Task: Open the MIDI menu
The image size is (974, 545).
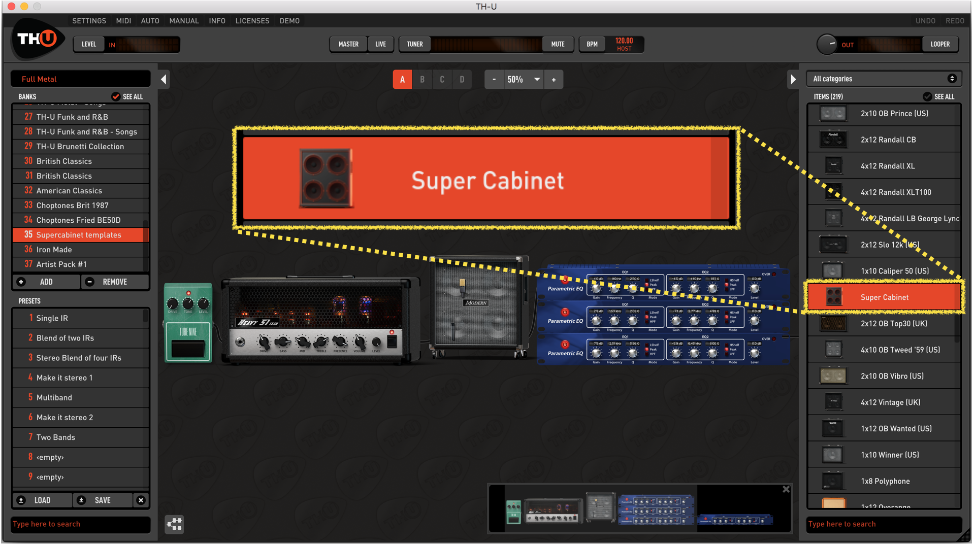Action: click(x=123, y=21)
